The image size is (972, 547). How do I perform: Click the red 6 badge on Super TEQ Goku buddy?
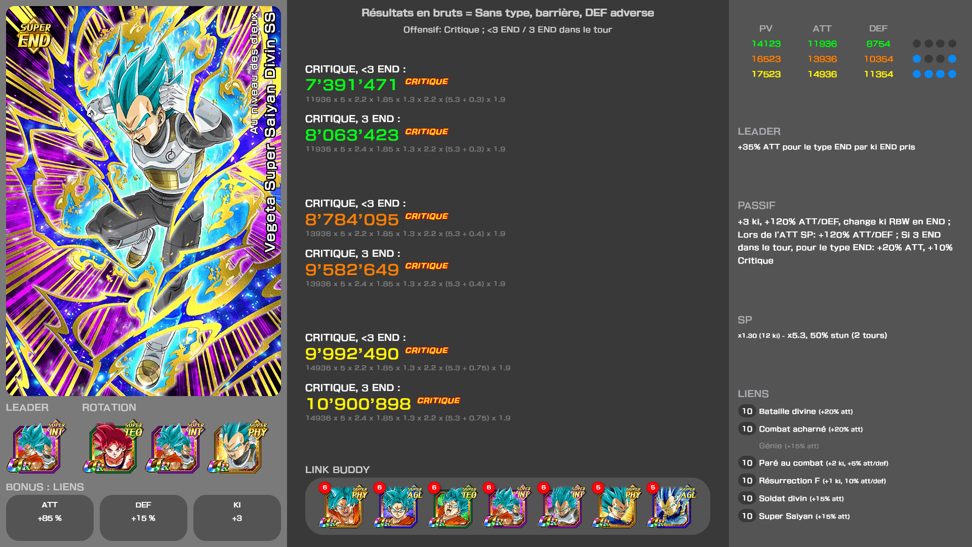pyautogui.click(x=434, y=488)
